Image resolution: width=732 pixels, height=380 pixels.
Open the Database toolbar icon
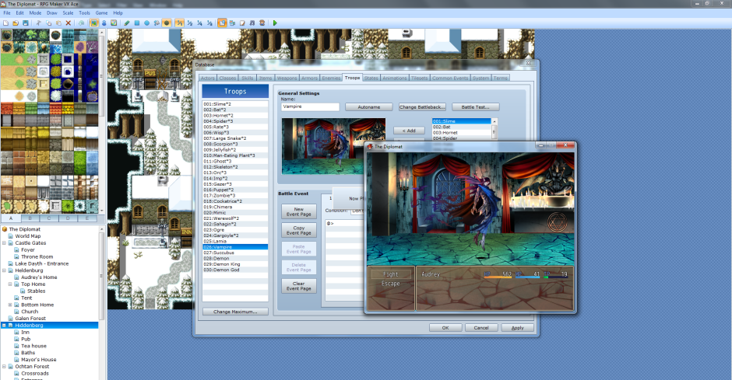222,23
